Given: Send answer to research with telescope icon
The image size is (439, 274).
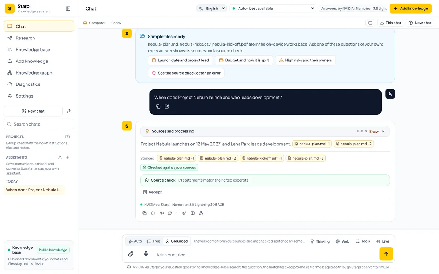Looking at the screenshot, I should tap(184, 213).
